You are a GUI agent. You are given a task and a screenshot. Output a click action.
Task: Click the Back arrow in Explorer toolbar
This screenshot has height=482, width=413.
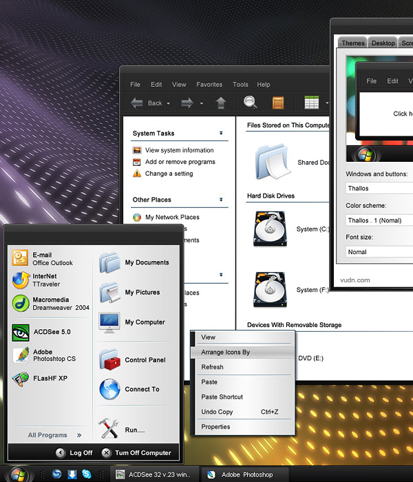click(137, 103)
